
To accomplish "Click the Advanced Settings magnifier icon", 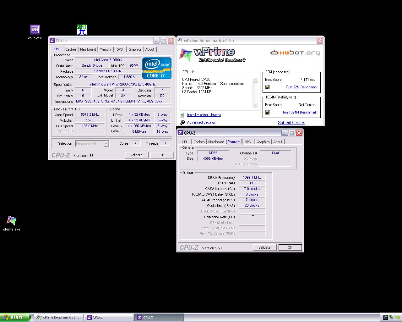I will pos(182,122).
